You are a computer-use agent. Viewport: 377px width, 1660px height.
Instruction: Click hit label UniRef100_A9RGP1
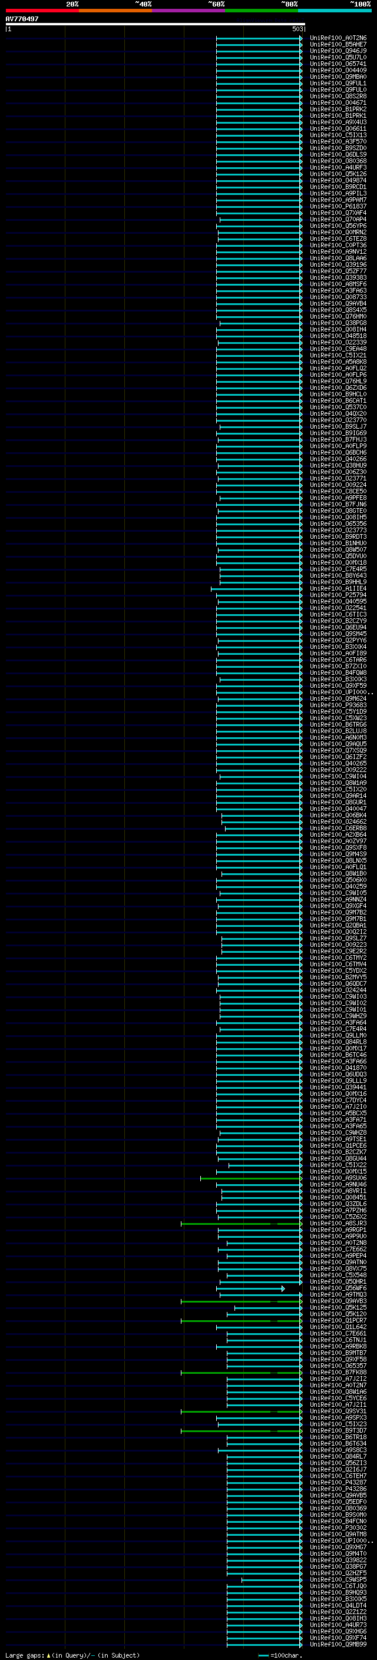coord(338,1230)
